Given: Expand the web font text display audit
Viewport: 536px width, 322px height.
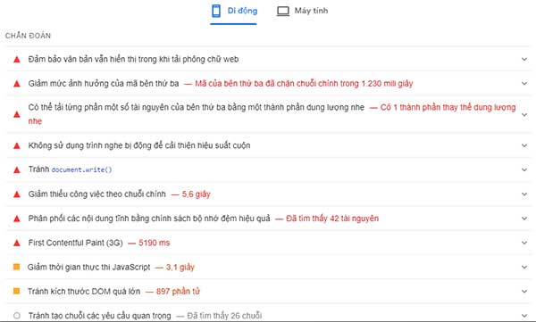Looking at the screenshot, I should (524, 59).
